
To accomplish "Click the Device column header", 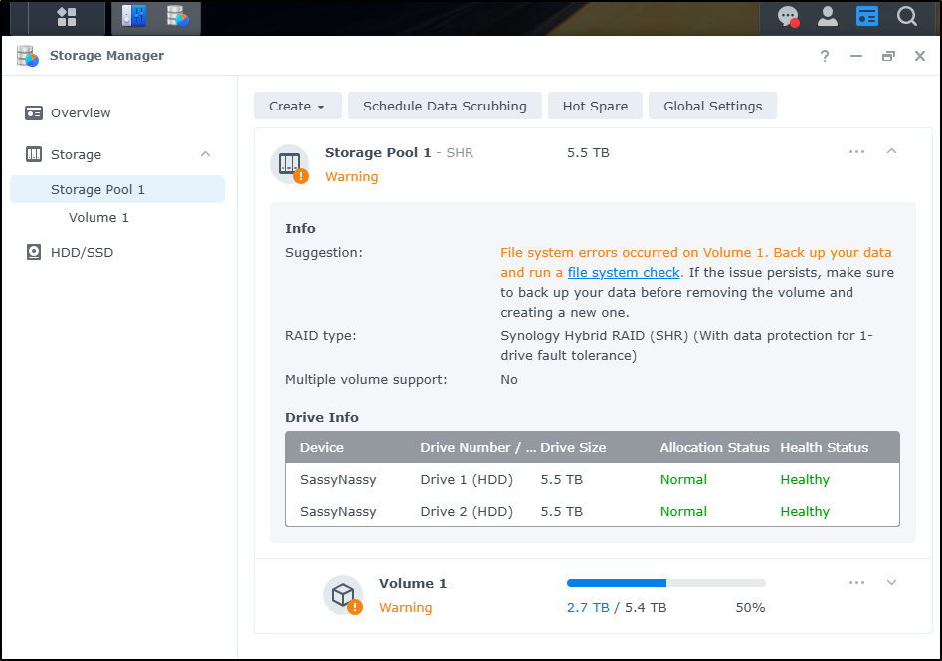I will click(x=322, y=448).
